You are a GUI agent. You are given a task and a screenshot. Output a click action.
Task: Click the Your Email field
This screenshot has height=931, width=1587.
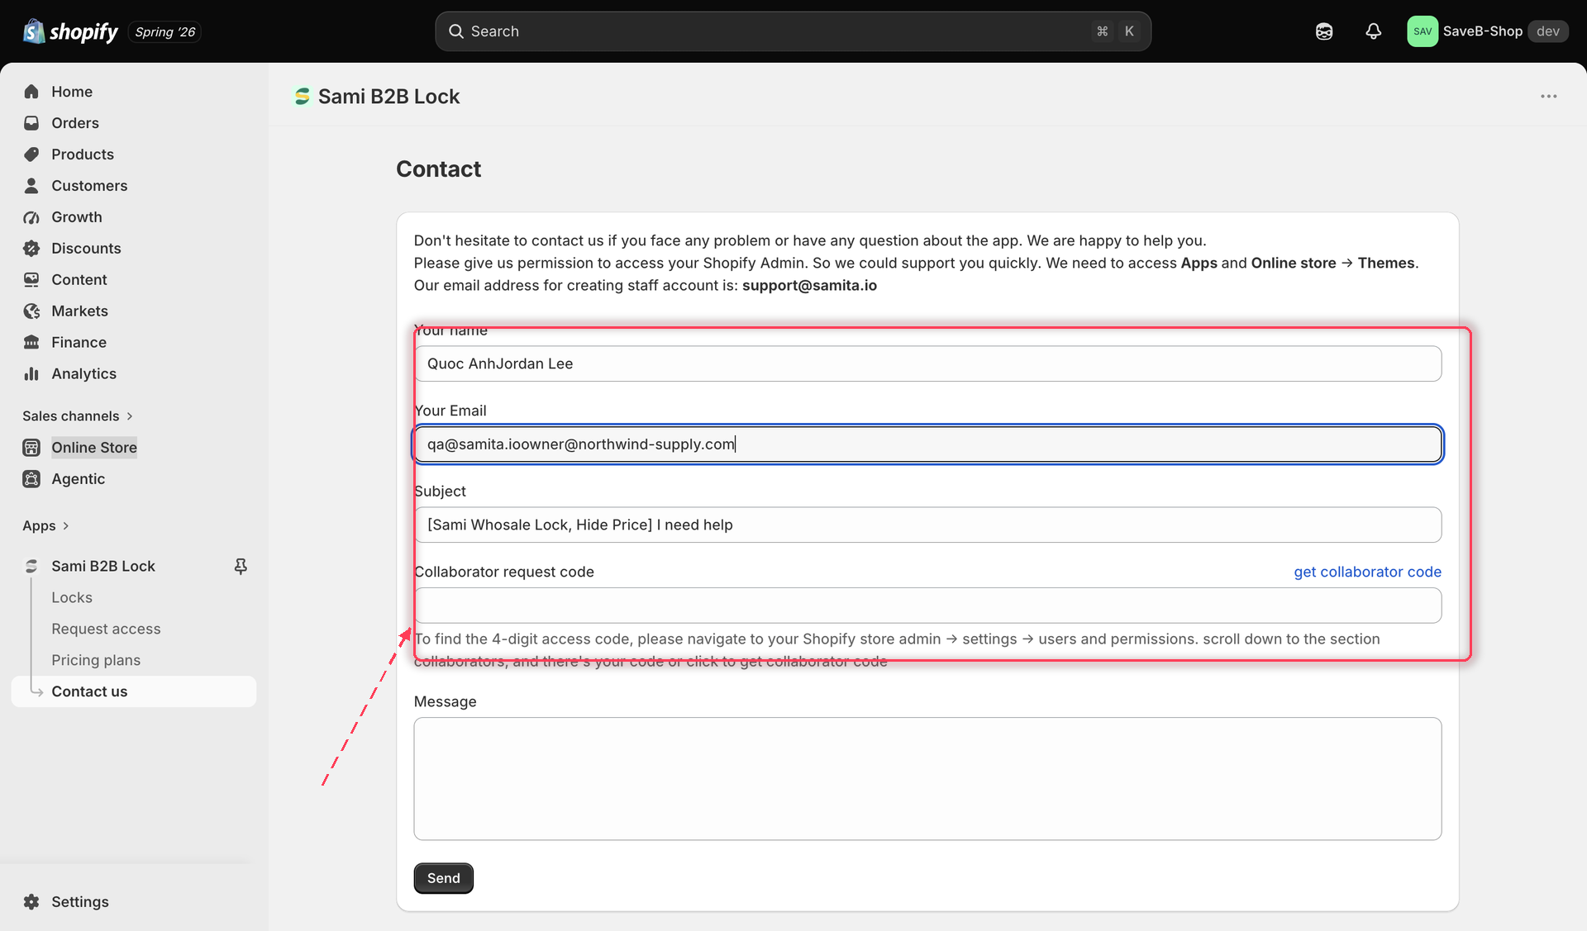(927, 444)
